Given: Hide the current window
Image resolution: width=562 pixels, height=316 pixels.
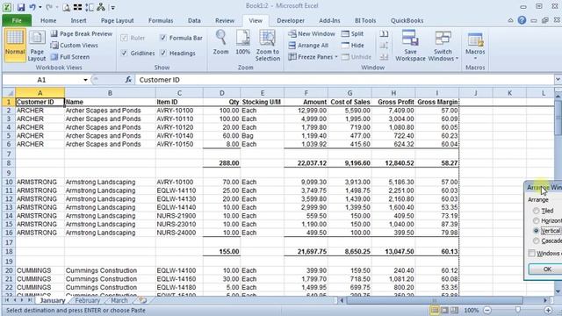Looking at the screenshot, I should (x=353, y=45).
